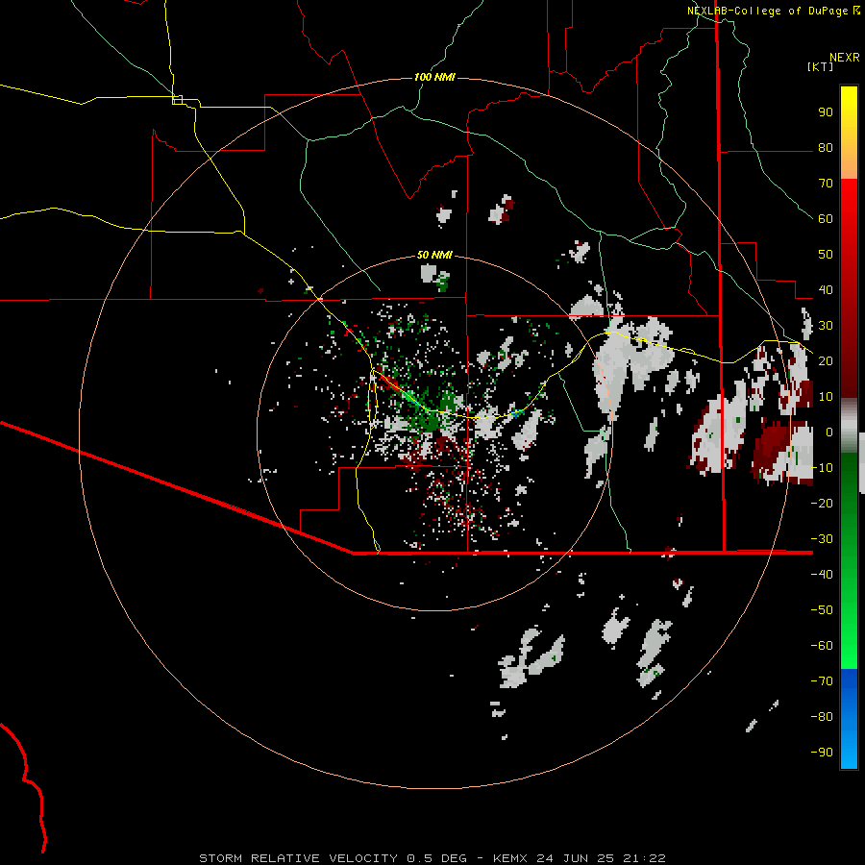Click the "50 NMI" range ring label
Viewport: 865px width, 865px height.
tap(434, 255)
